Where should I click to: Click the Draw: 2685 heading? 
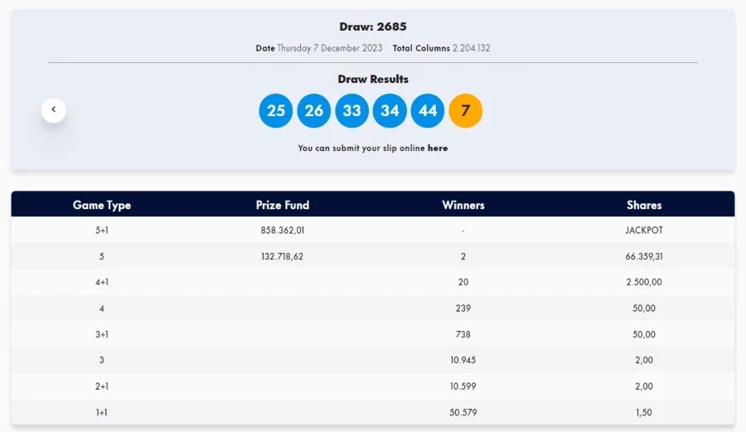click(x=373, y=27)
